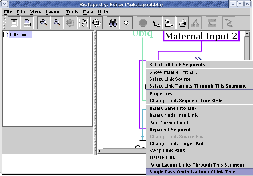The width and height of the screenshot is (253, 176).
Task: Click the crosshair center icon
Action: point(126,23)
